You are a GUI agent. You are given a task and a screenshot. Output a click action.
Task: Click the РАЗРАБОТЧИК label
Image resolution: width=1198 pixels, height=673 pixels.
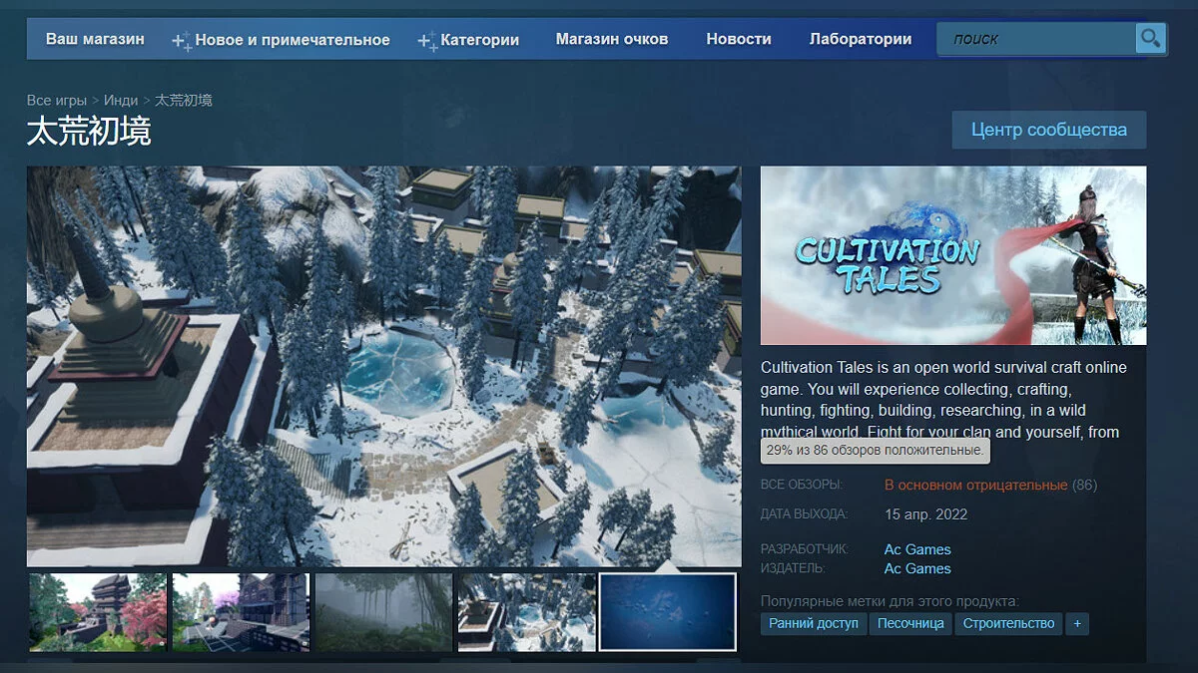tap(805, 549)
